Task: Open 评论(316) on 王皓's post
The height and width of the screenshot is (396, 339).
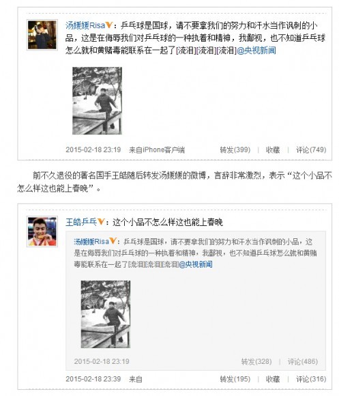Action: pos(311,379)
